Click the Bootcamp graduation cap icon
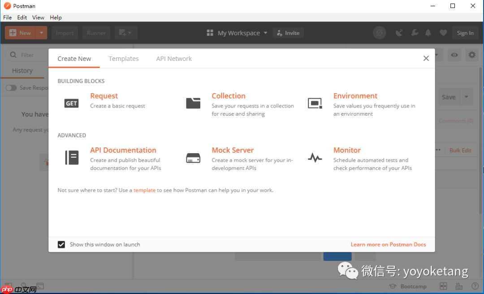484x294 pixels. click(393, 286)
